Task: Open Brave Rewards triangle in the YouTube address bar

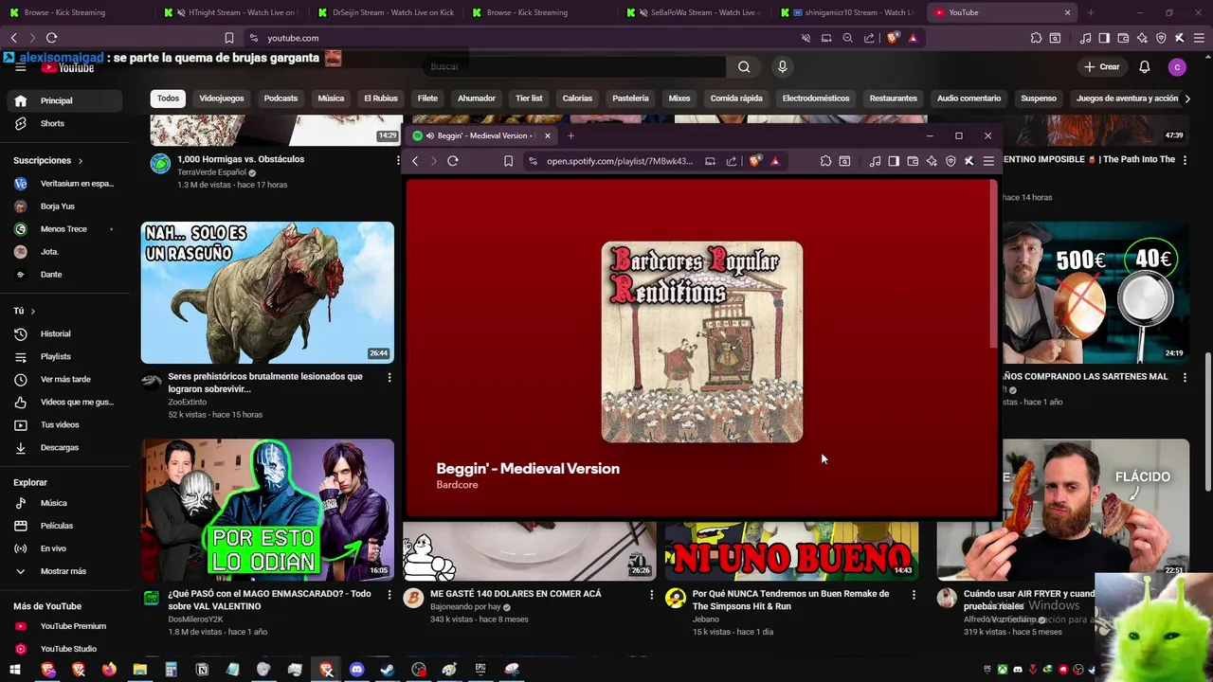Action: click(x=913, y=38)
